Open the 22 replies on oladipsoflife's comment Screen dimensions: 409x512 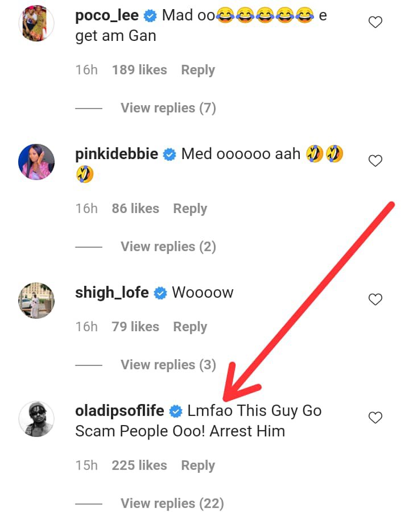[x=172, y=503]
